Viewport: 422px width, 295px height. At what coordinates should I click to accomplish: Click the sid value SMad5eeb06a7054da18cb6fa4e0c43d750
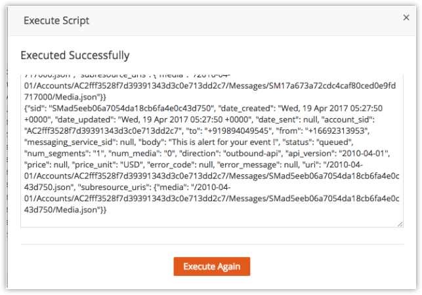(131, 108)
